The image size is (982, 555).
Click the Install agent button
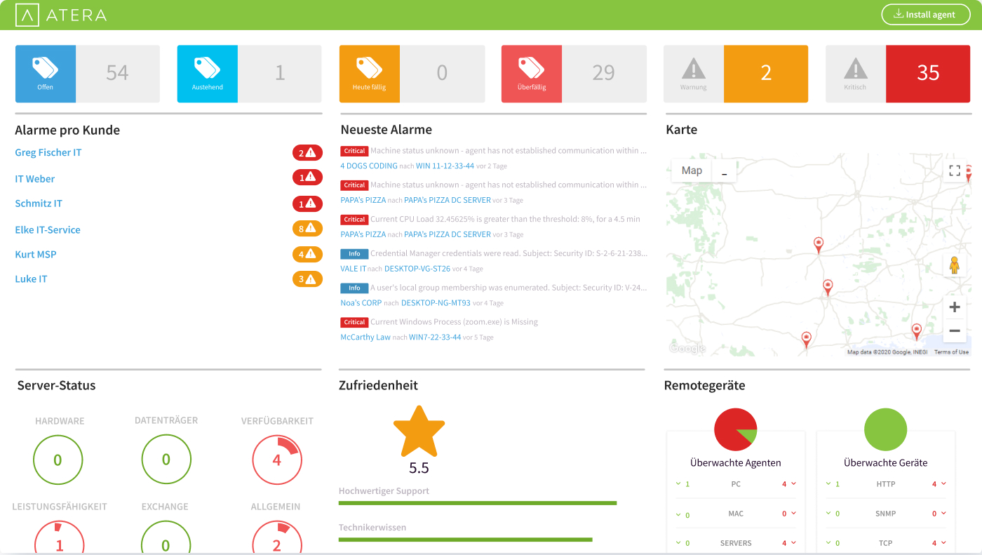[925, 14]
